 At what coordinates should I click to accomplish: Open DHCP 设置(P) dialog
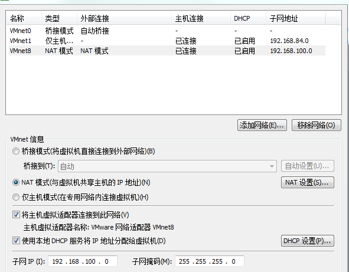pyautogui.click(x=308, y=241)
